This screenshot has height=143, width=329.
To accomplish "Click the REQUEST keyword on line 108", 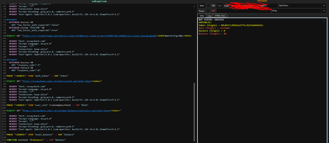I will [x=11, y=111].
